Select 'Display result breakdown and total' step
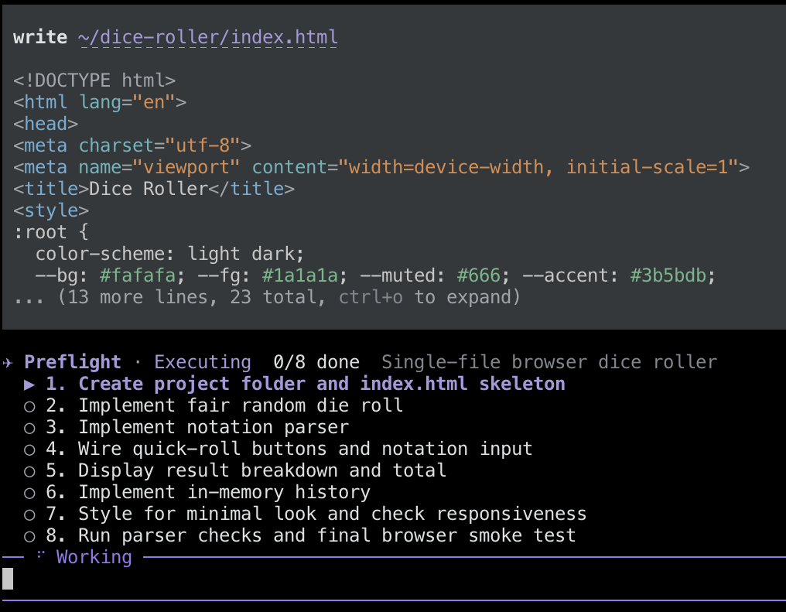786x612 pixels. tap(262, 470)
